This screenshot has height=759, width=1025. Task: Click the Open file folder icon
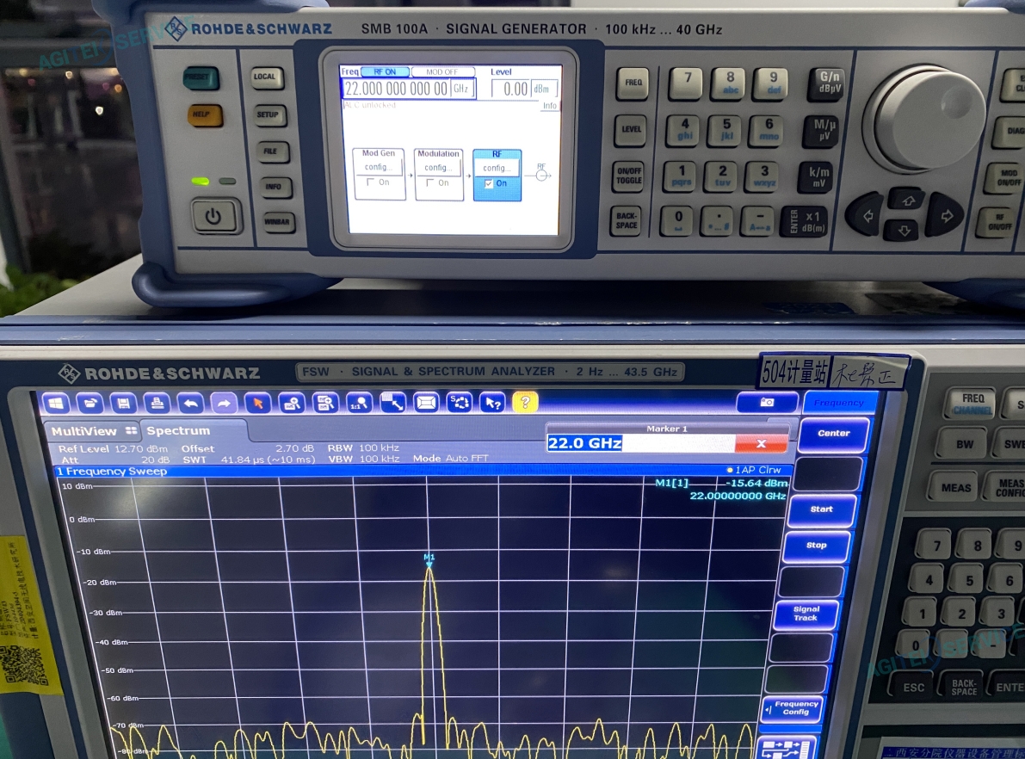pyautogui.click(x=90, y=403)
